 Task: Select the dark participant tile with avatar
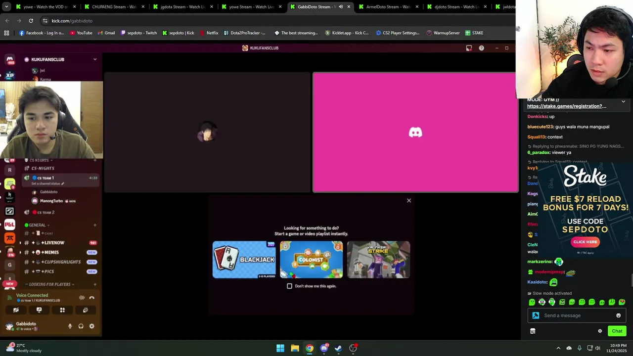(x=207, y=132)
